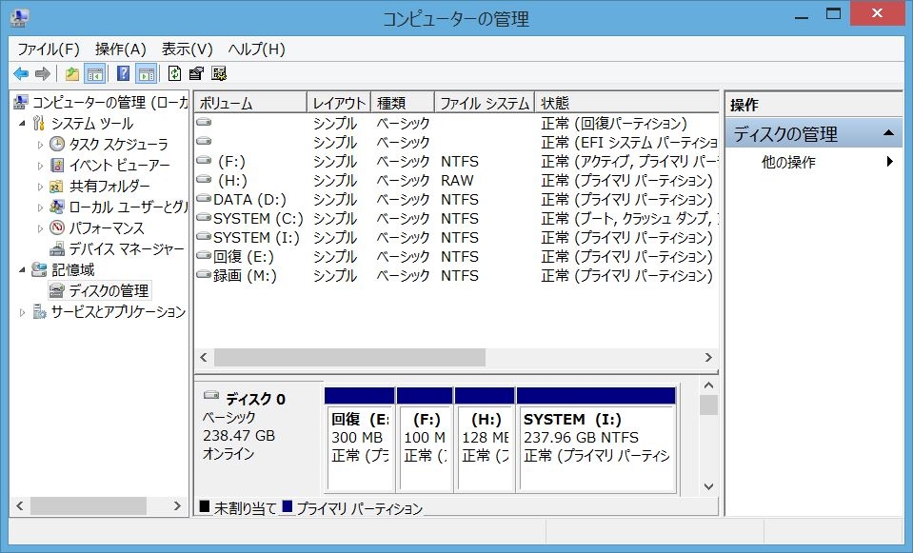Viewport: 913px width, 553px height.
Task: Click the disk map scroll-up arrow
Action: [708, 385]
